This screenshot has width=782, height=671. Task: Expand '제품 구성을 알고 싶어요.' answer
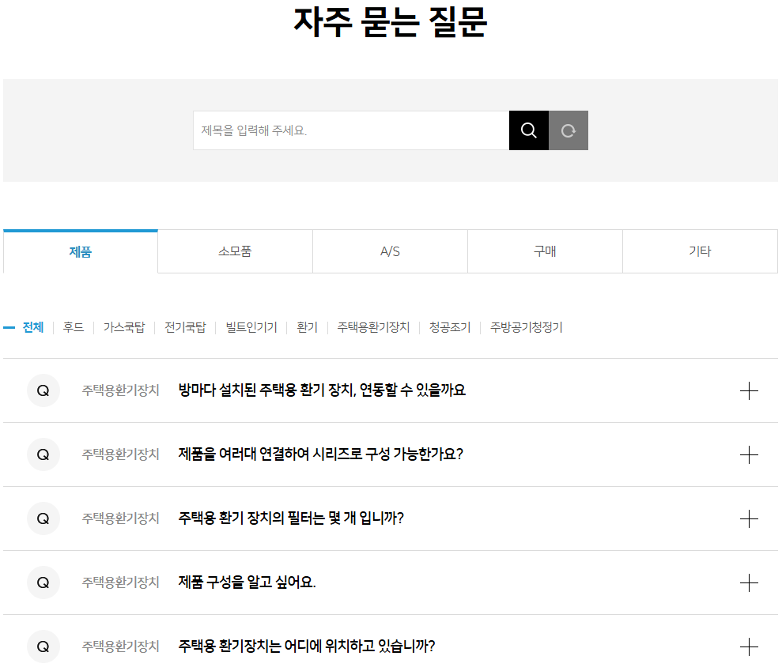point(748,582)
